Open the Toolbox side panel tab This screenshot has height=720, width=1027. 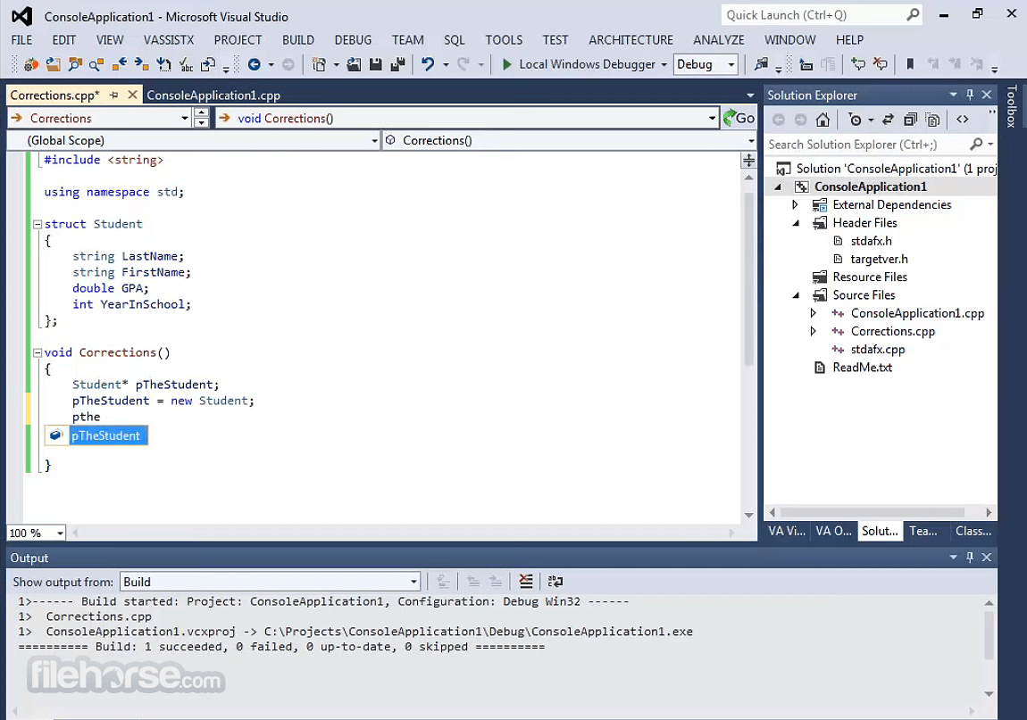click(1012, 106)
